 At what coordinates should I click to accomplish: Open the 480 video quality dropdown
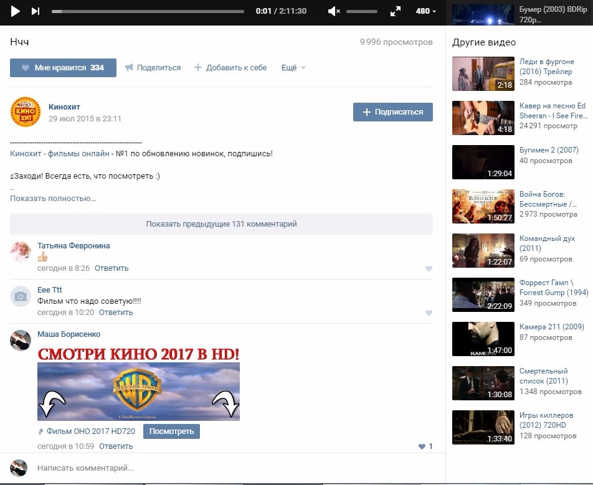pos(426,11)
